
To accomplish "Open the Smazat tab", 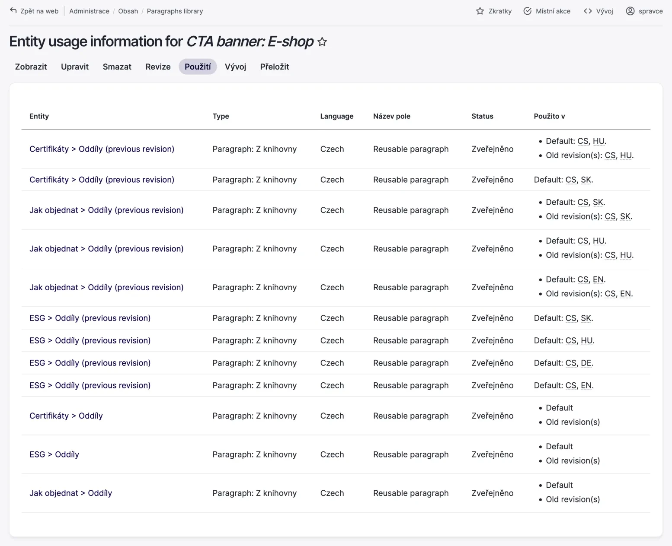I will coord(117,67).
